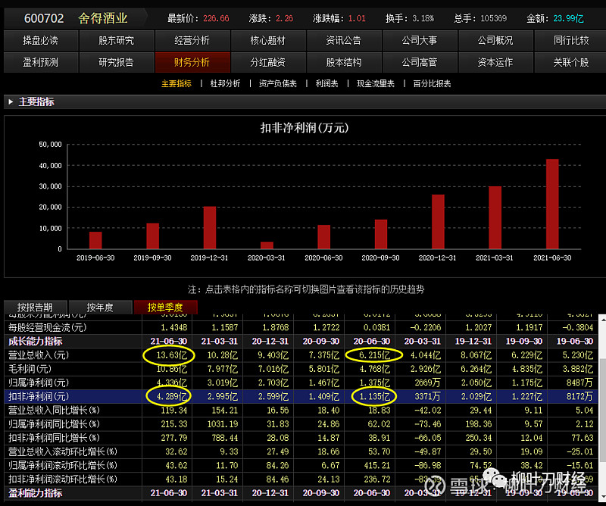606x506 pixels.
Task: Open the 股本结构 tab
Action: tap(344, 62)
